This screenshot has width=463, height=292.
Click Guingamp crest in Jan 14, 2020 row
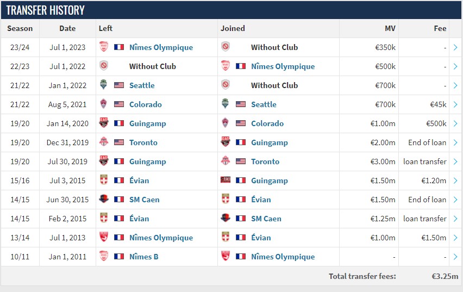[104, 123]
